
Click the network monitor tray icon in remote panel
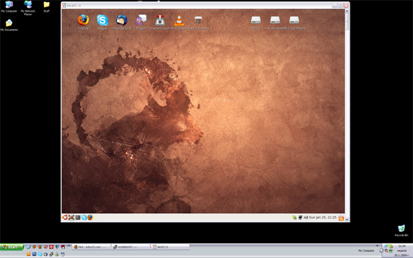click(x=300, y=217)
